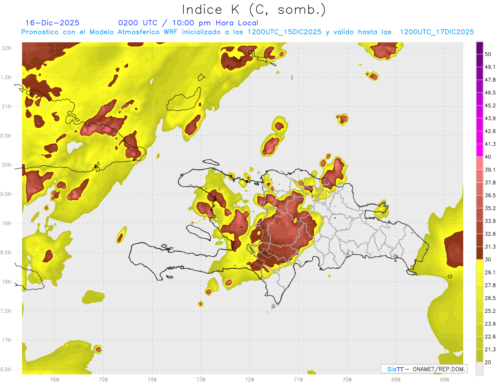499x385 pixels.
Task: Click the colorbar value '22.6'
Action: [490, 337]
